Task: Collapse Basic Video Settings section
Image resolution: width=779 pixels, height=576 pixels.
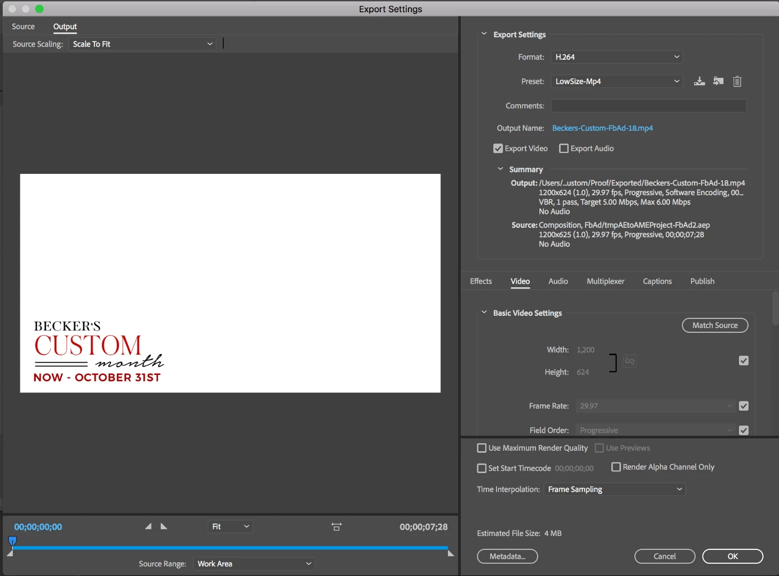Action: click(484, 313)
